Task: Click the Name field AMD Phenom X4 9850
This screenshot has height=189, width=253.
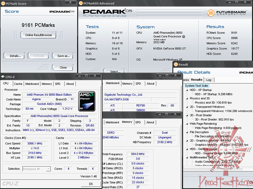Action: pos(49,95)
